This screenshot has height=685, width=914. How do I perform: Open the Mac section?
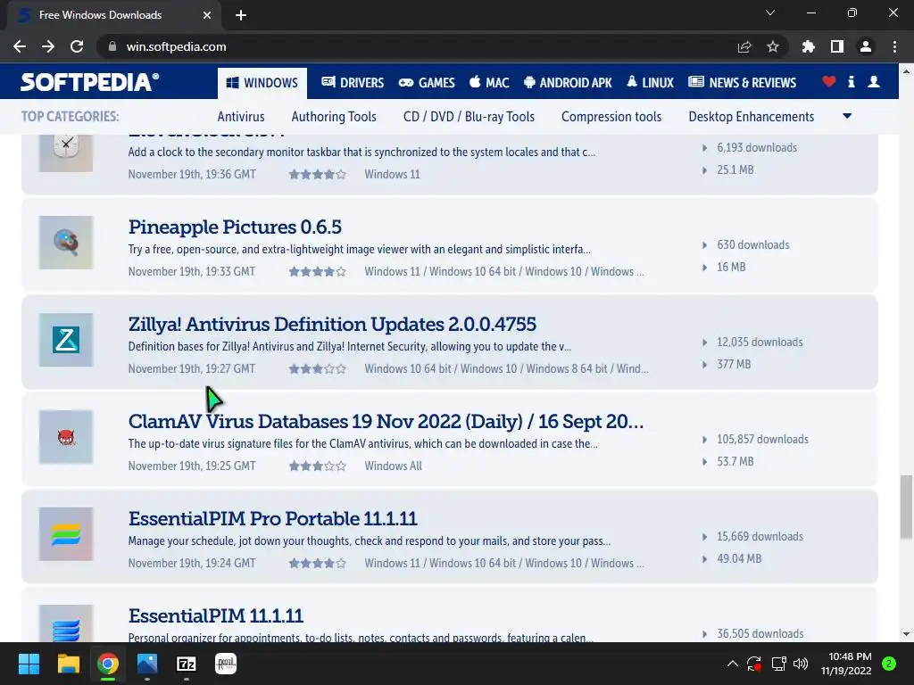(x=489, y=83)
